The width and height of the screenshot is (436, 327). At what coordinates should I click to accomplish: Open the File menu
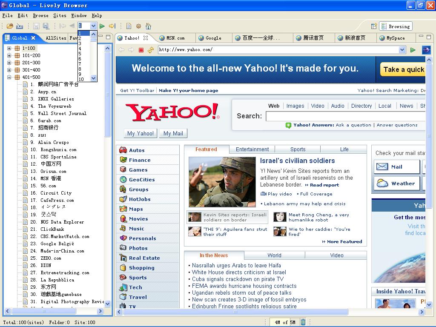coord(8,16)
